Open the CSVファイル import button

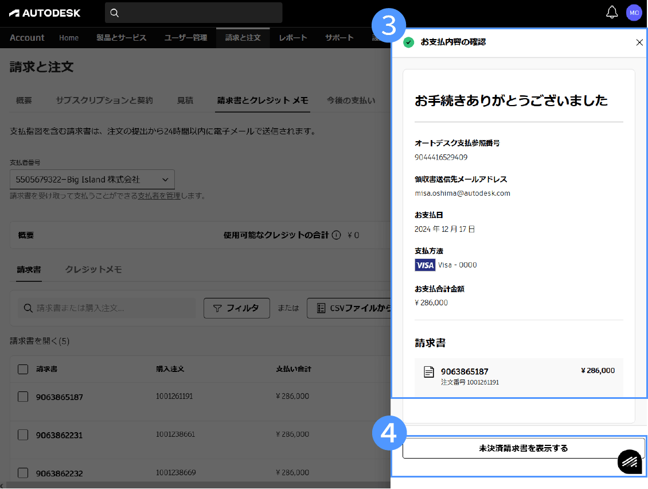pos(350,308)
